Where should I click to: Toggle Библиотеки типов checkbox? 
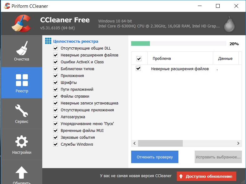pyautogui.click(x=55, y=69)
